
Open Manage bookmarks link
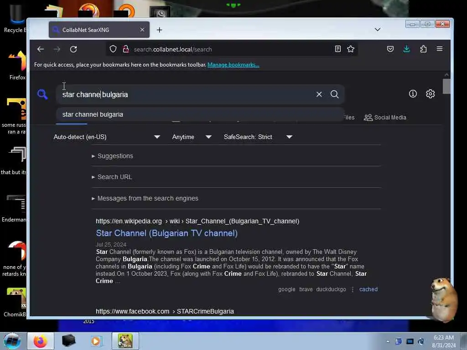point(233,65)
